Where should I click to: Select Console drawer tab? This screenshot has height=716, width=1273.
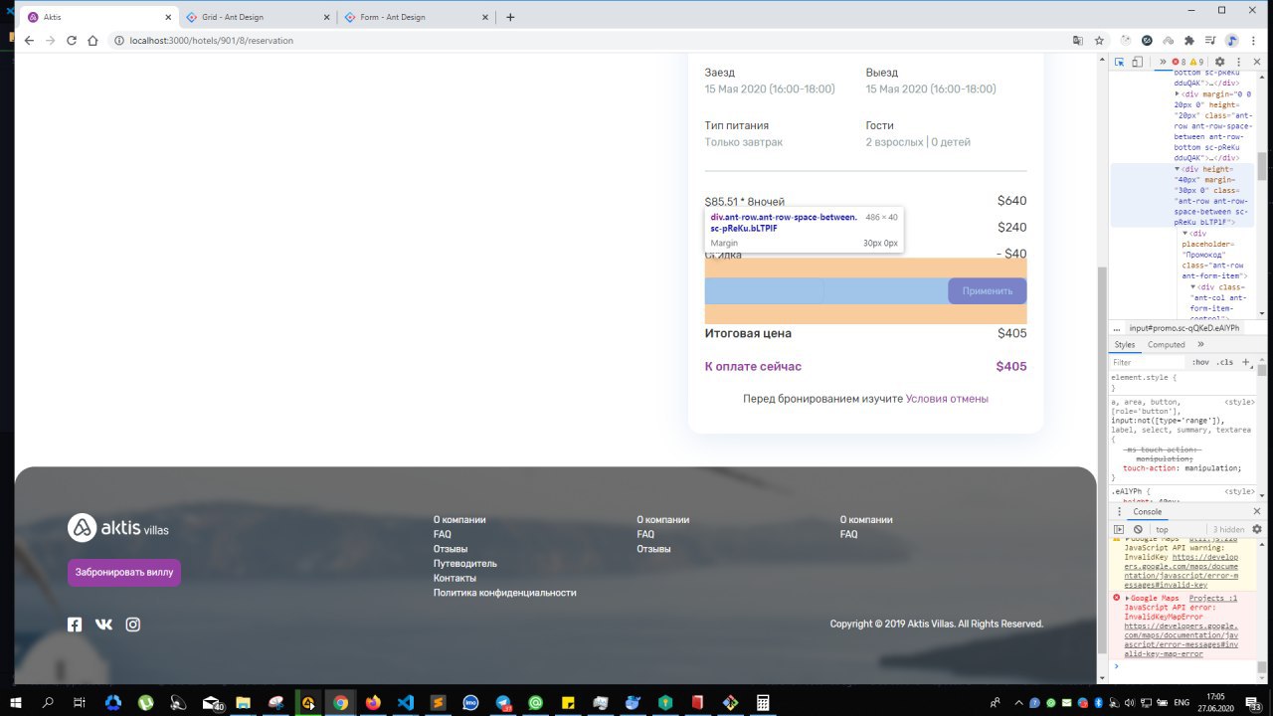click(x=1147, y=512)
